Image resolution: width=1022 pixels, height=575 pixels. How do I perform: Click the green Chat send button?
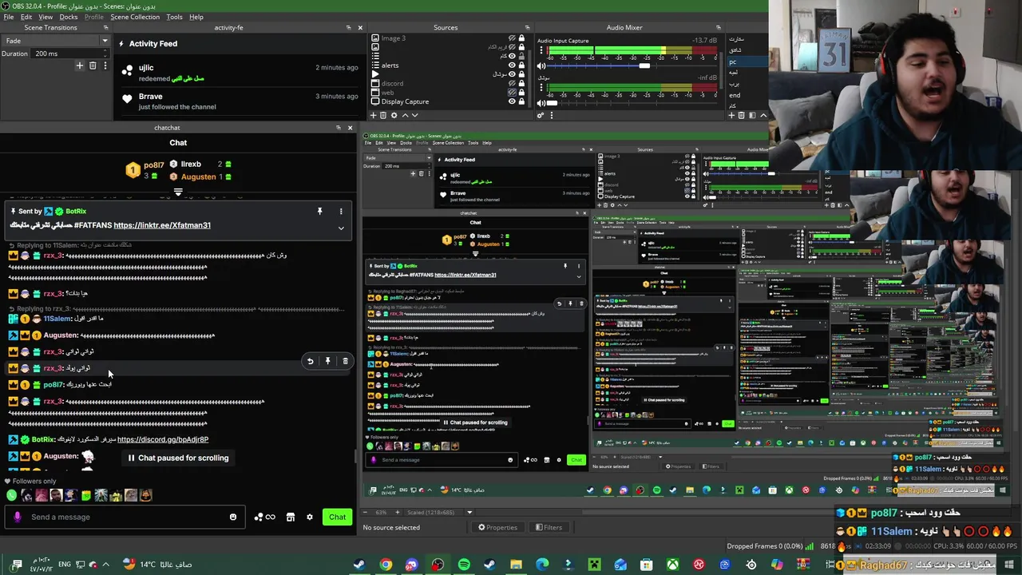(x=337, y=517)
